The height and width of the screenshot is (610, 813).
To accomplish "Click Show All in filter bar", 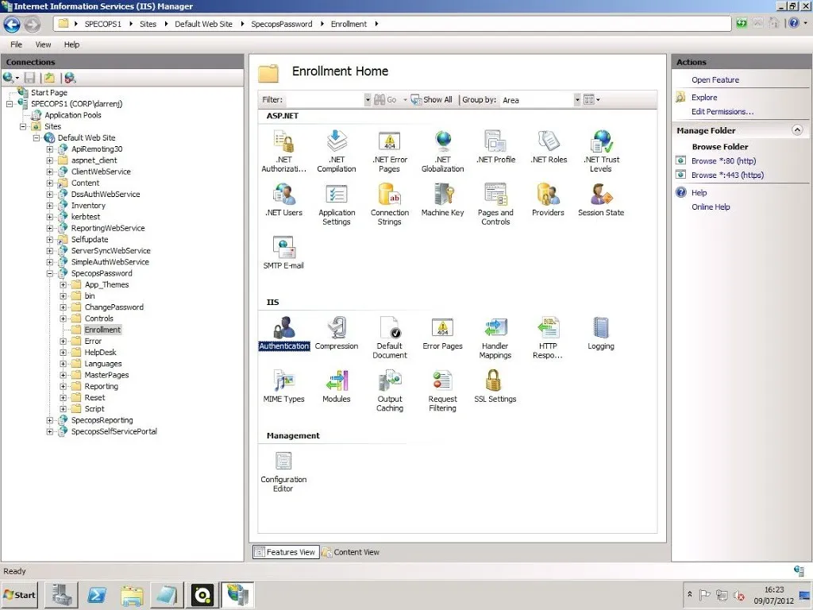I will click(432, 99).
